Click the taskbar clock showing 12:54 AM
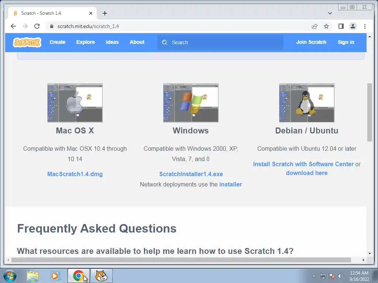This screenshot has width=378, height=283. pos(359,276)
